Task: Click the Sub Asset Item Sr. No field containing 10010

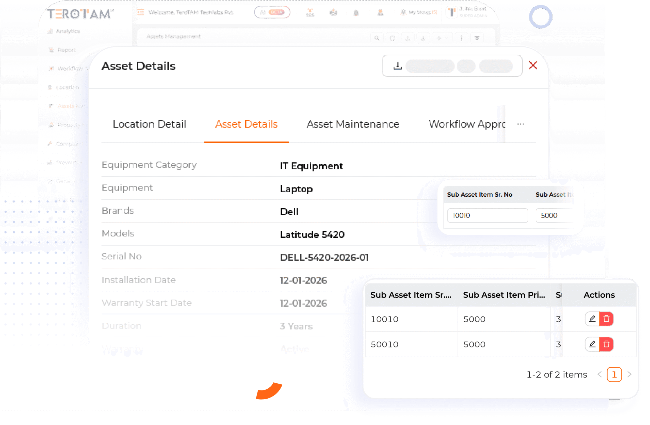Action: (487, 216)
